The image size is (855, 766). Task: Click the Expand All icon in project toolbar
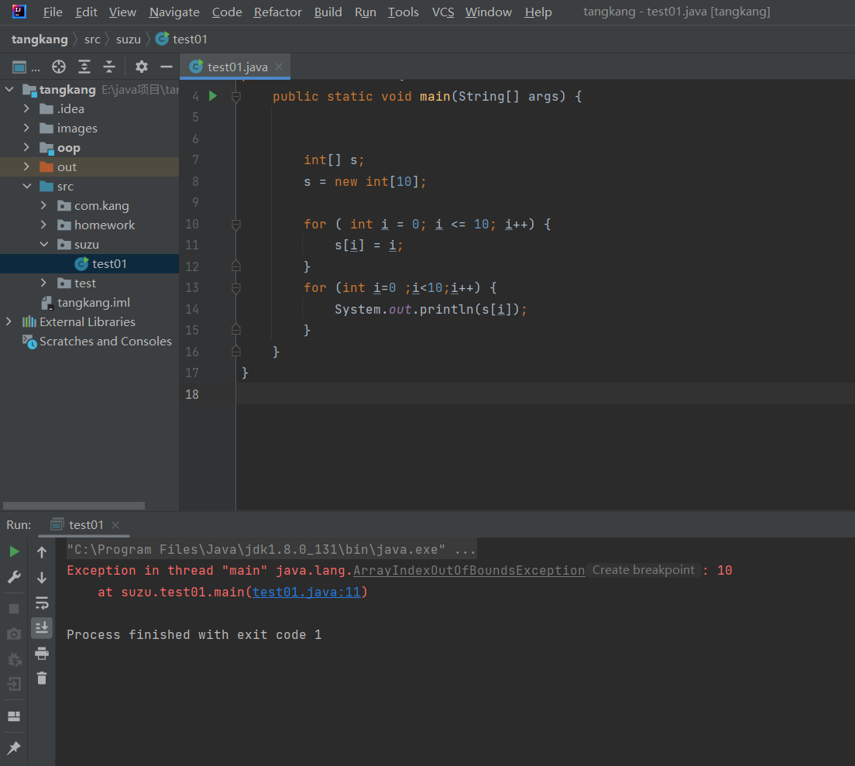coord(84,67)
